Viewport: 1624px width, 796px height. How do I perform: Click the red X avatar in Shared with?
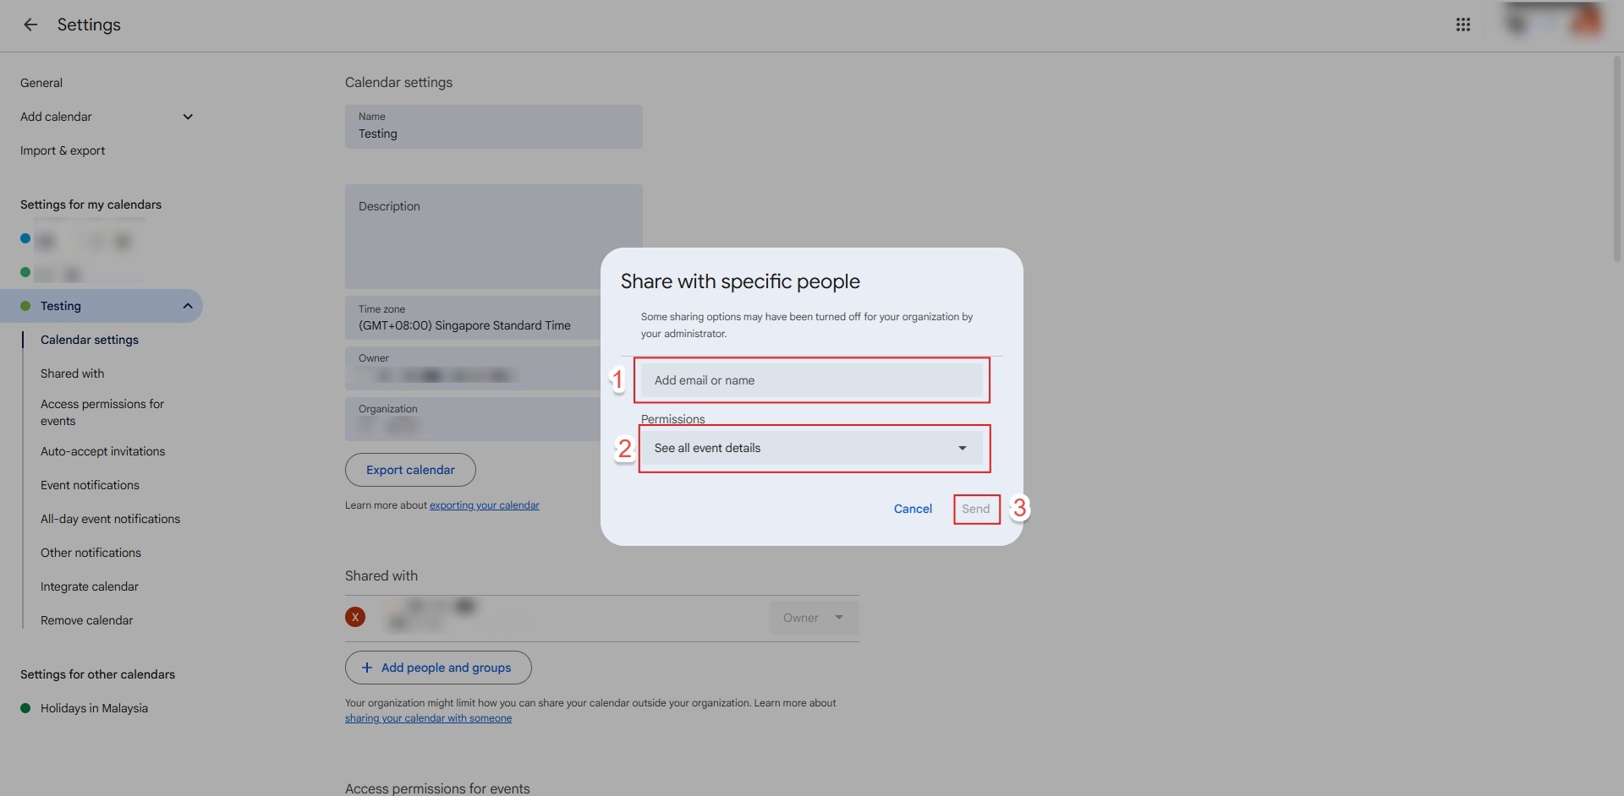pos(355,618)
